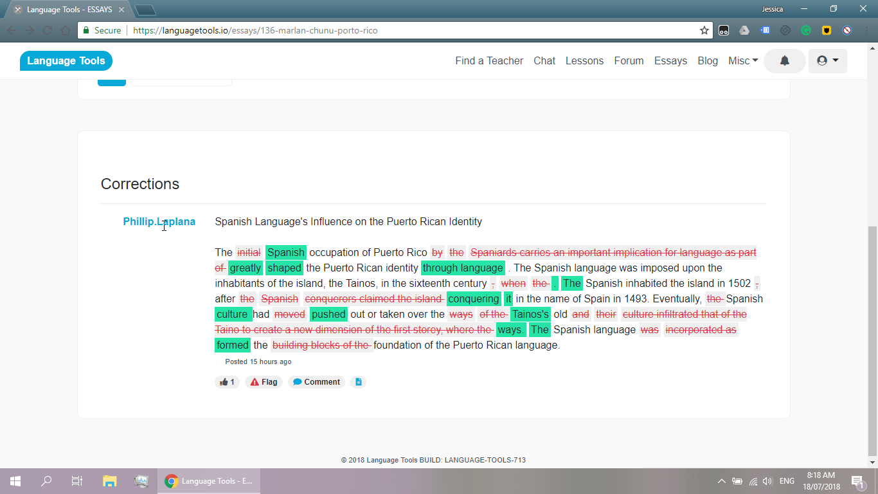Open the Chat page
878x494 pixels.
click(544, 61)
